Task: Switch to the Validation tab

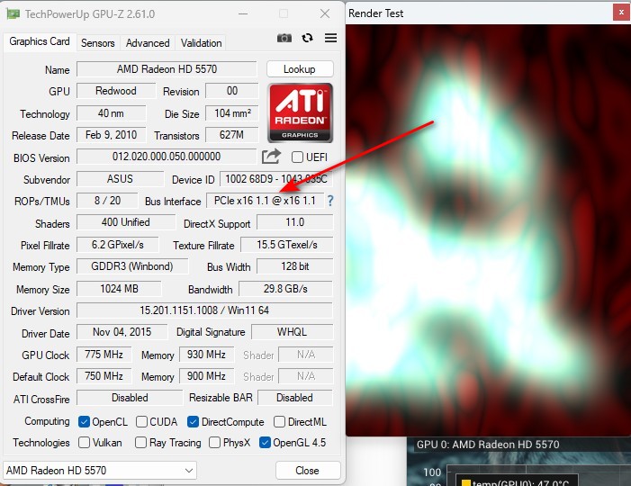Action: click(202, 43)
